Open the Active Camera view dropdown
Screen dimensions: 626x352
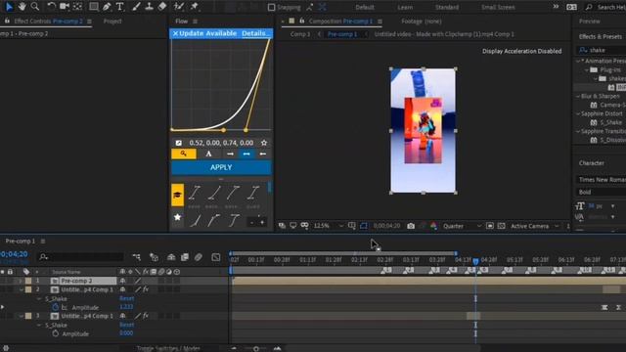point(535,226)
